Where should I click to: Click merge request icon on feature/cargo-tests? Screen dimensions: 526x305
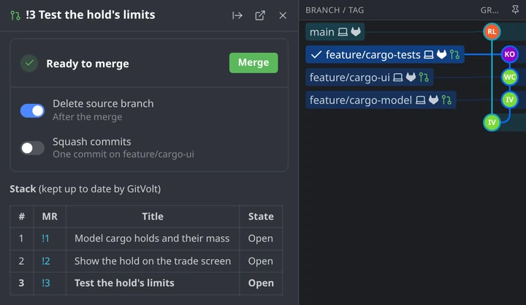pos(454,54)
